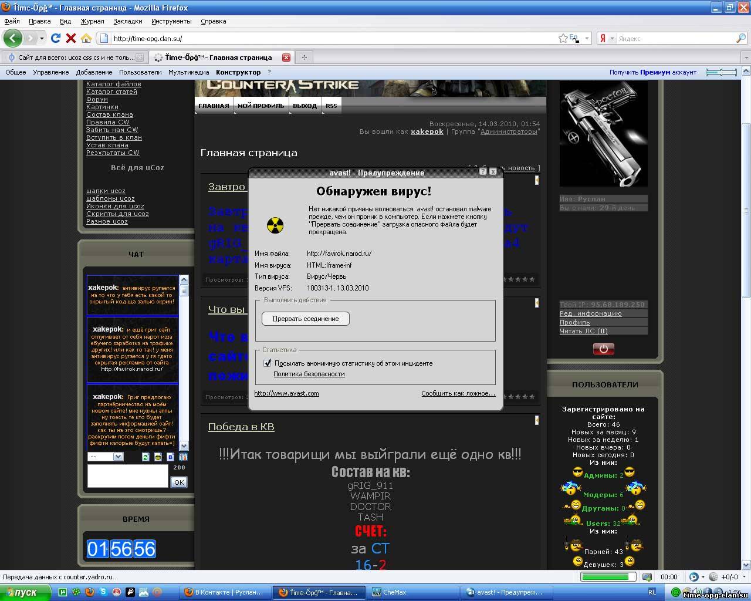Screen dimensions: 751x601
Task: Open the Состав клана link
Action: click(x=110, y=114)
